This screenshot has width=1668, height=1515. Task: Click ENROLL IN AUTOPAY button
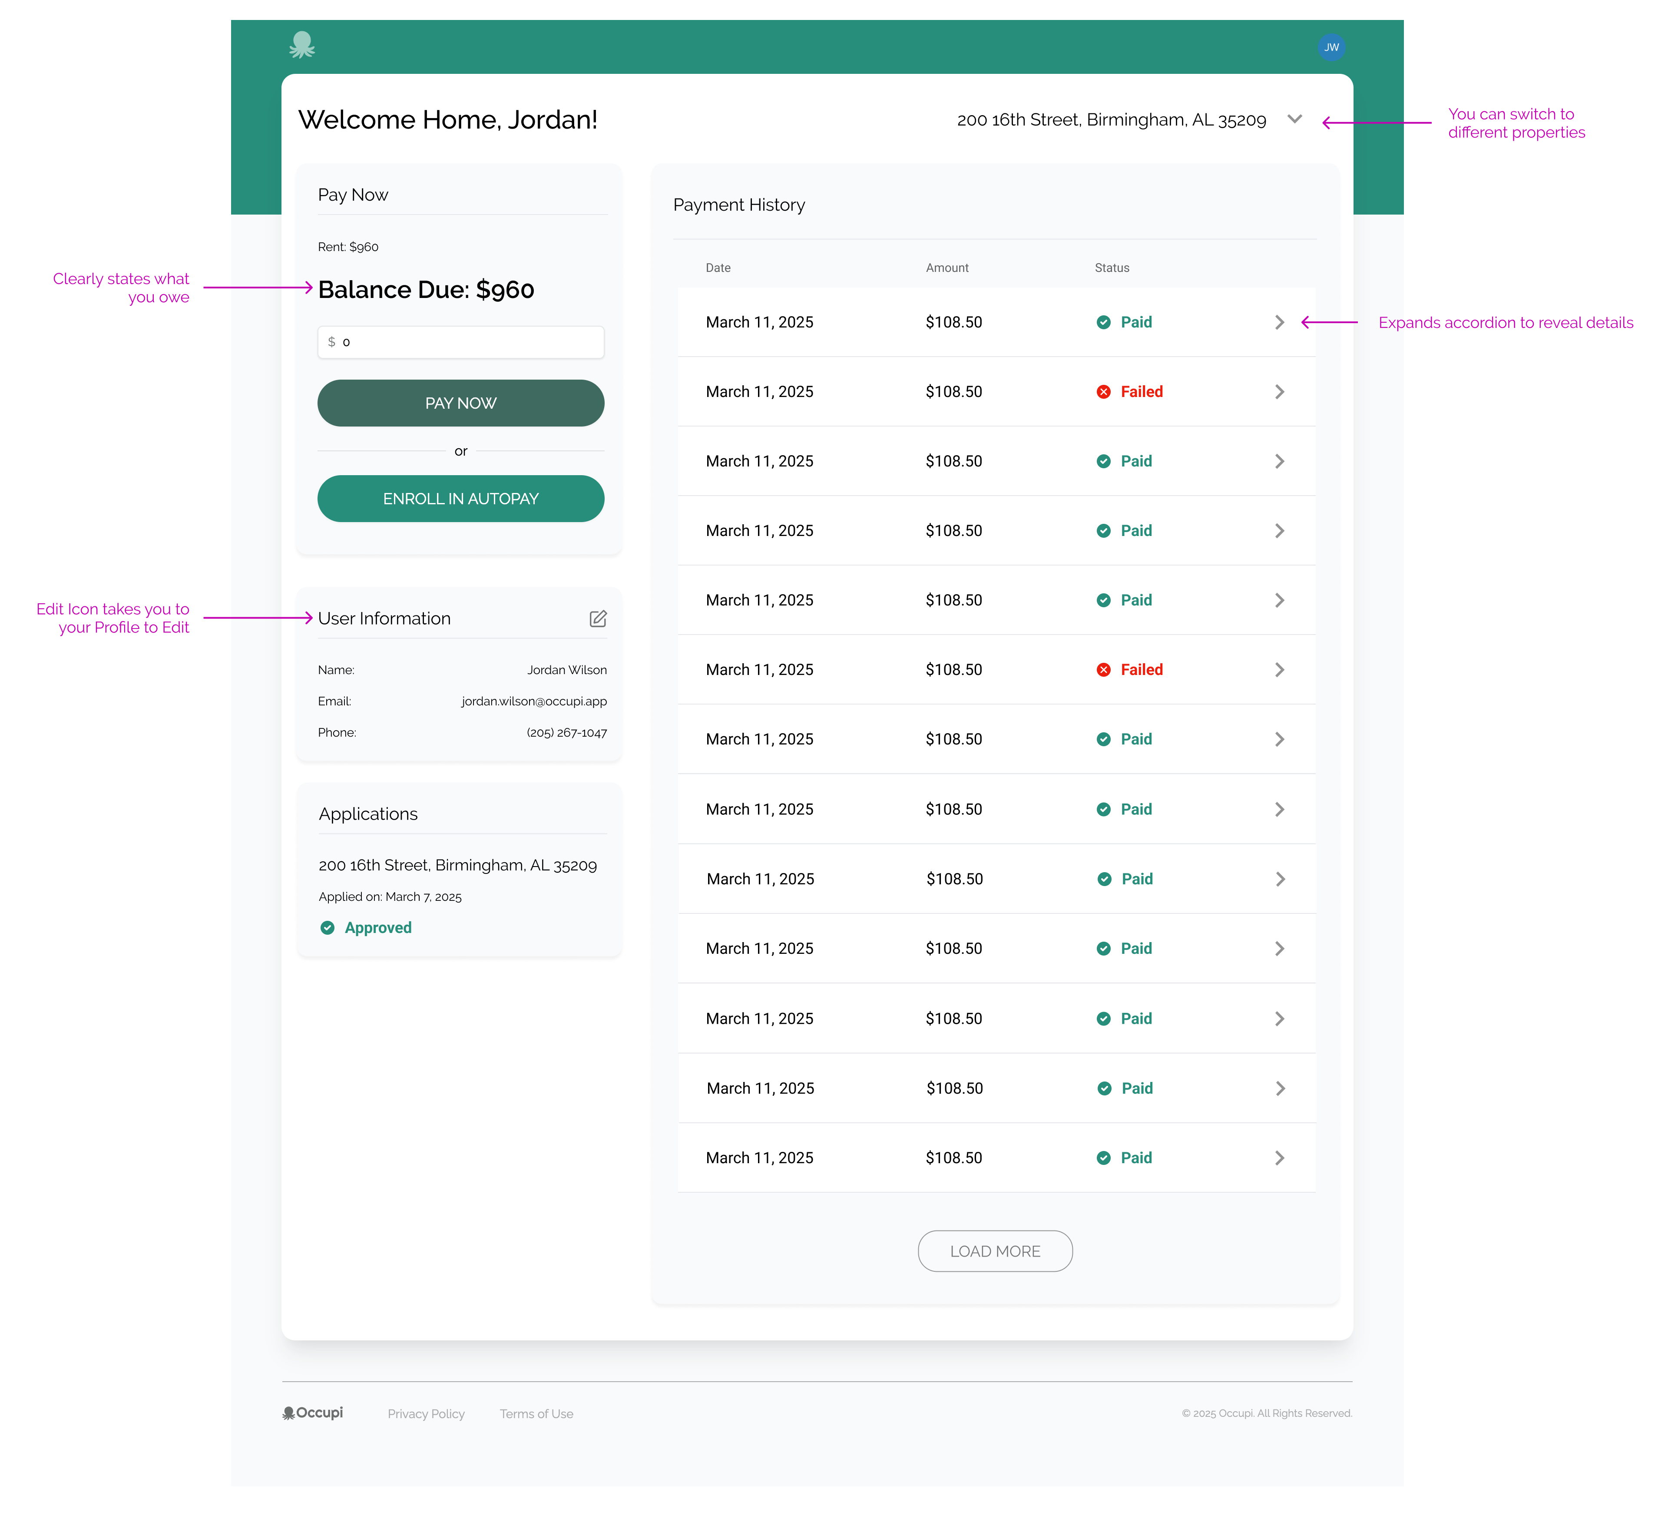coord(461,498)
